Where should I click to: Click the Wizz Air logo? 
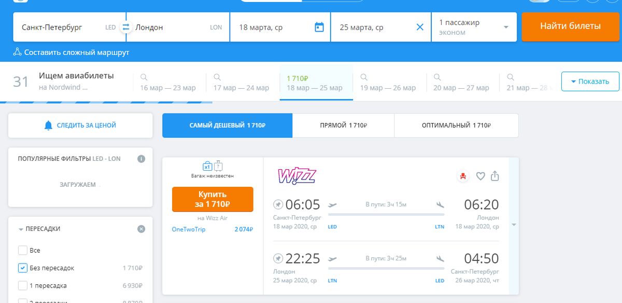(297, 176)
